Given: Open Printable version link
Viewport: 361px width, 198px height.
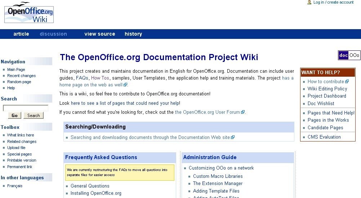Looking at the screenshot, I should [x=22, y=160].
